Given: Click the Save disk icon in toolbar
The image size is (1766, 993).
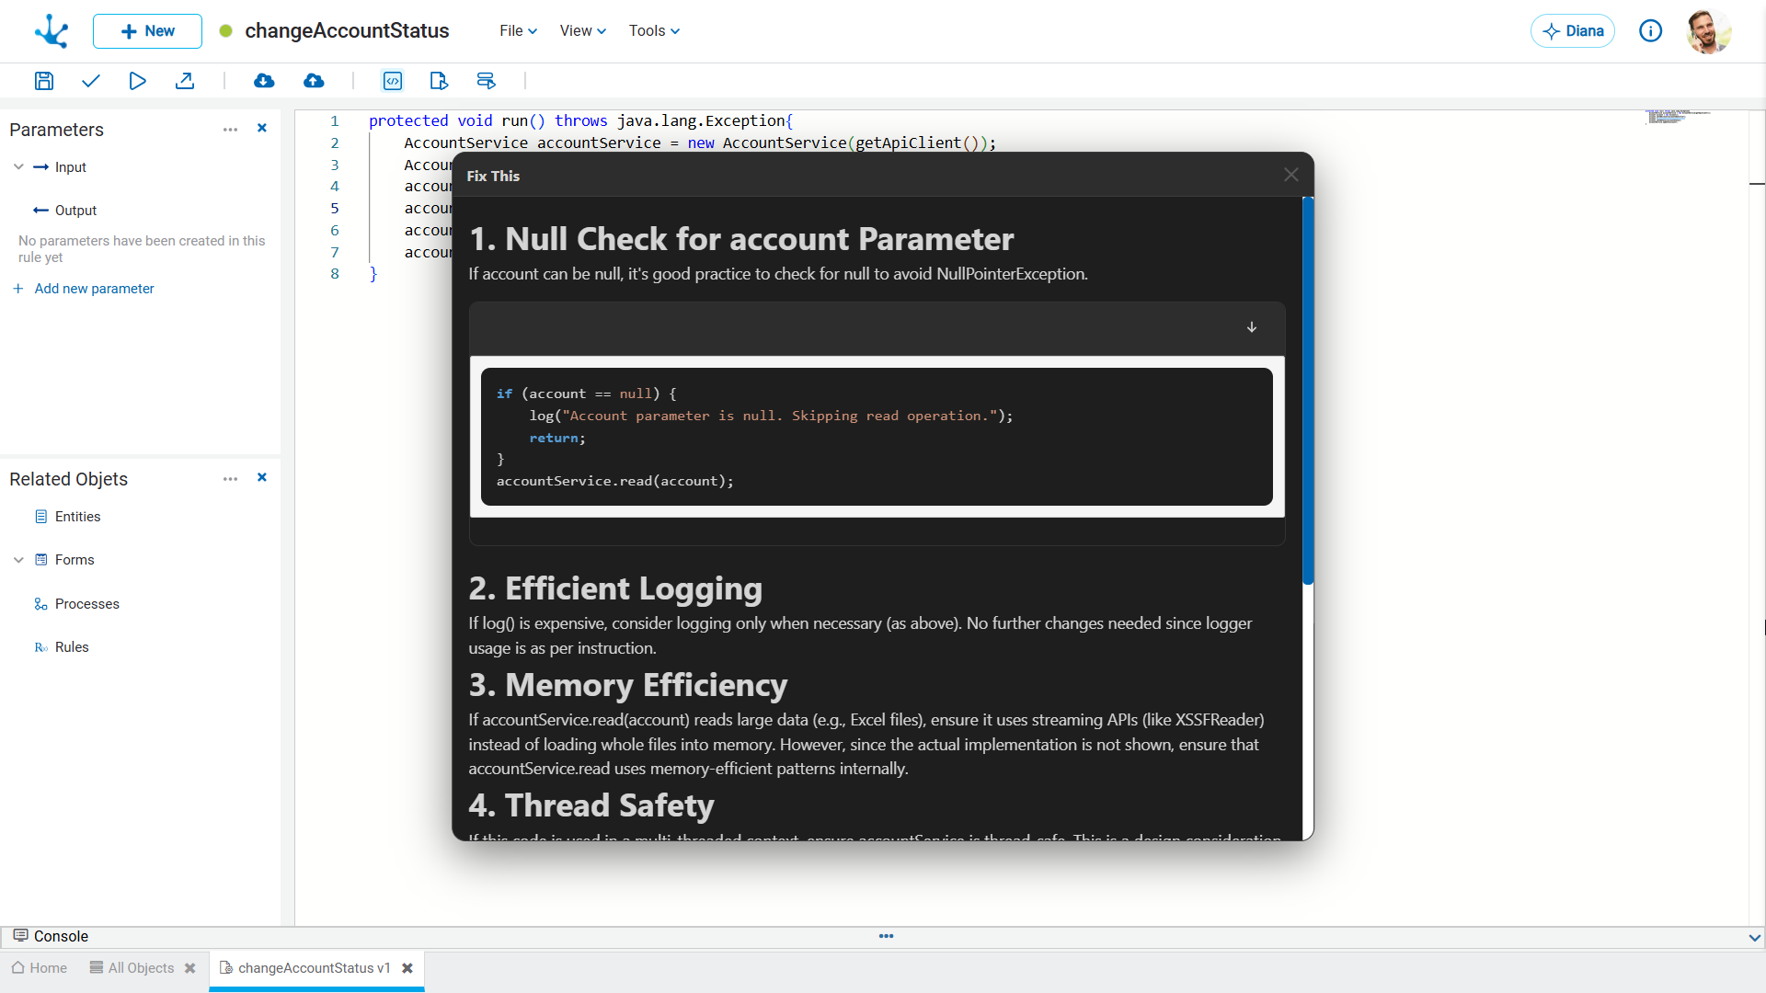Looking at the screenshot, I should point(44,81).
